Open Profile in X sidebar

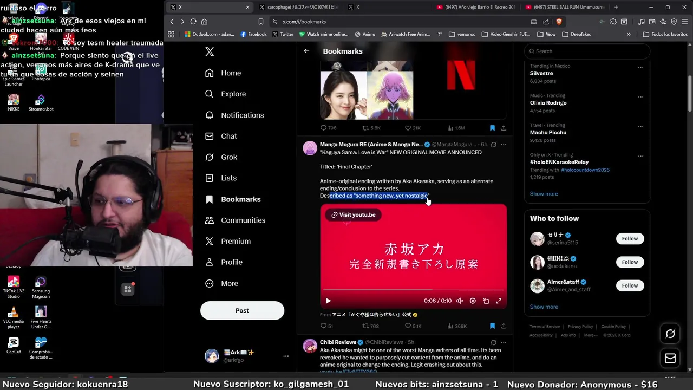tap(224, 262)
